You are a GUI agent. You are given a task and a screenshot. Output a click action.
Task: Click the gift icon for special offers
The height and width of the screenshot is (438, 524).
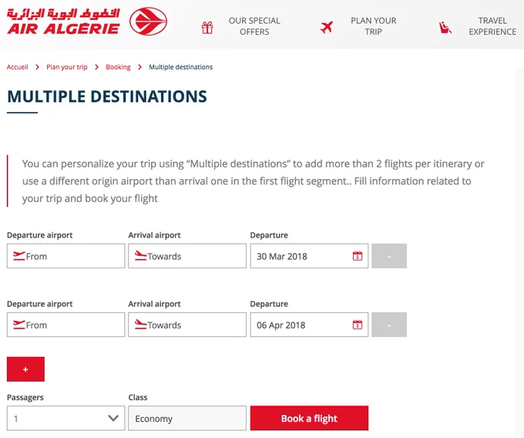(x=207, y=28)
